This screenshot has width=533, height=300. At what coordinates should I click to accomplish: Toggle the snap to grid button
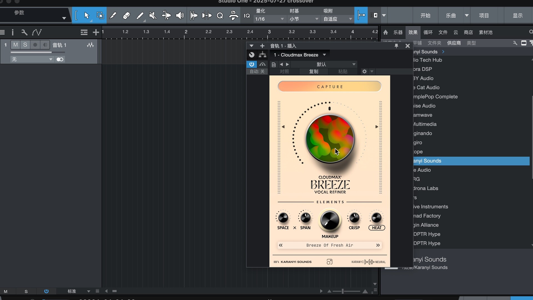(x=361, y=15)
